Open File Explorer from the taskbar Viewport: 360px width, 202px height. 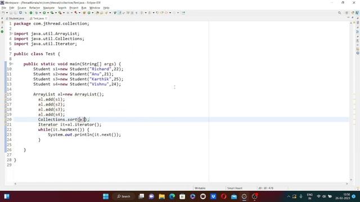(x=161, y=196)
